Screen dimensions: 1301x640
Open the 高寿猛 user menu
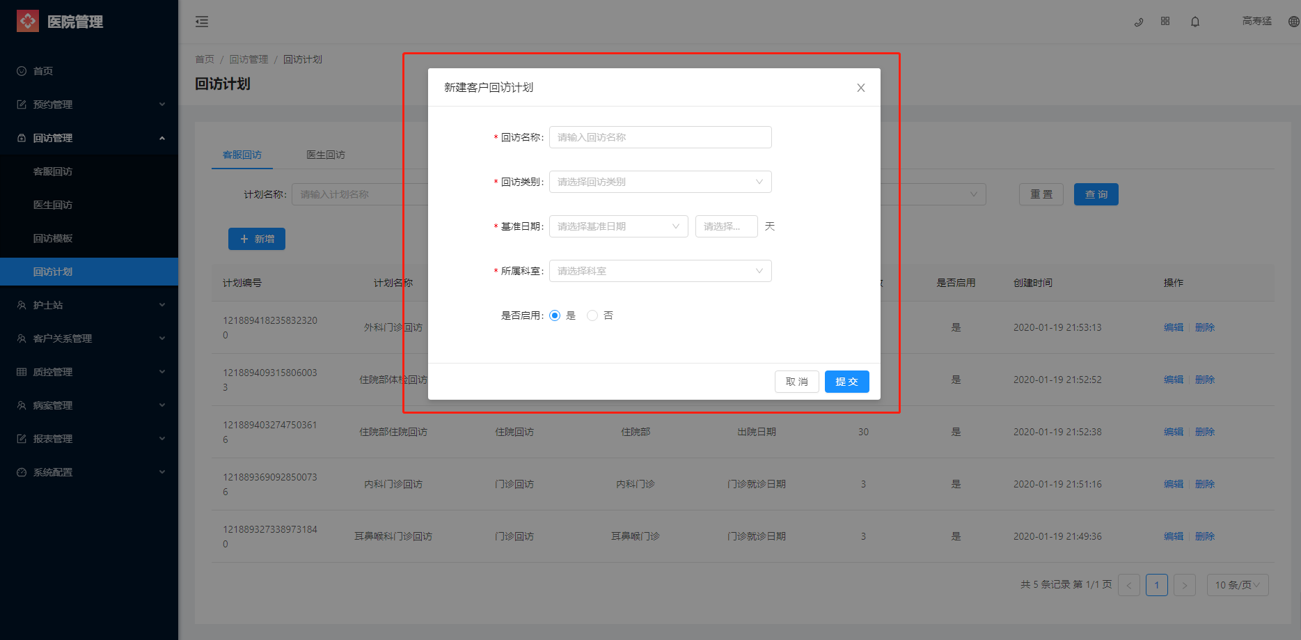(1256, 21)
